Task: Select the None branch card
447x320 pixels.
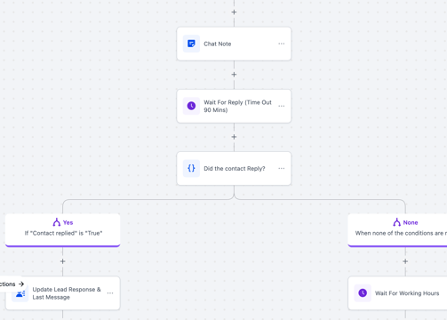Action: tap(397, 230)
